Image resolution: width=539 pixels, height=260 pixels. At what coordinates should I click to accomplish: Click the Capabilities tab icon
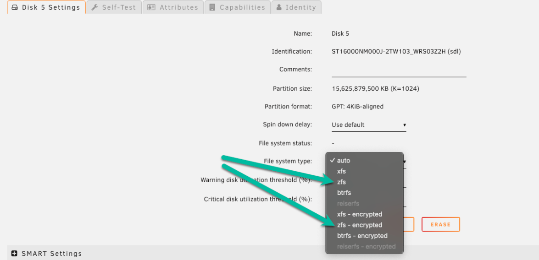212,7
